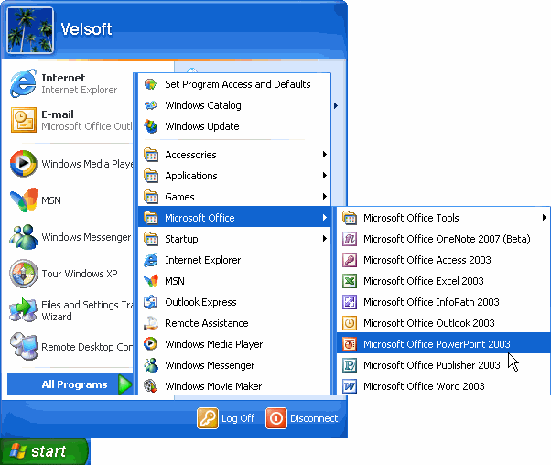Click the Log Off key icon
Viewport: 551px width, 465px height.
(208, 418)
